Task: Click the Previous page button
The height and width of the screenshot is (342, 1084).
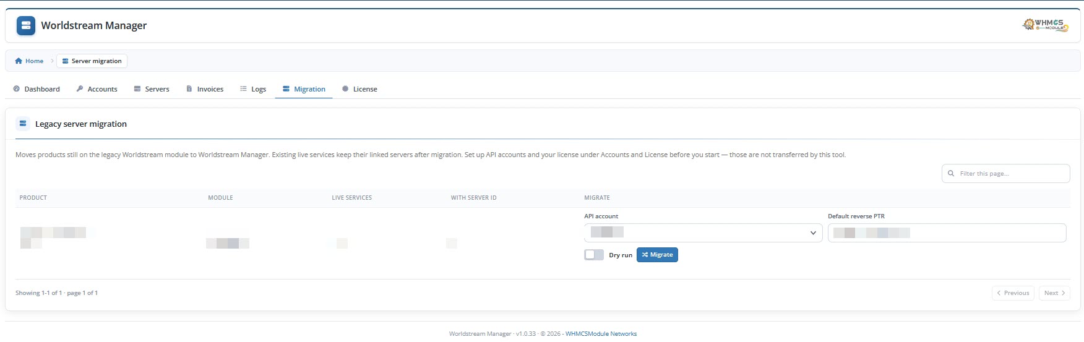Action: pos(1013,293)
